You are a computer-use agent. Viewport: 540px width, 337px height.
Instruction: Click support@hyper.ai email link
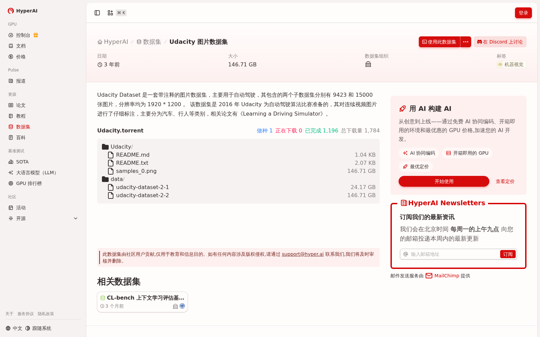point(303,254)
